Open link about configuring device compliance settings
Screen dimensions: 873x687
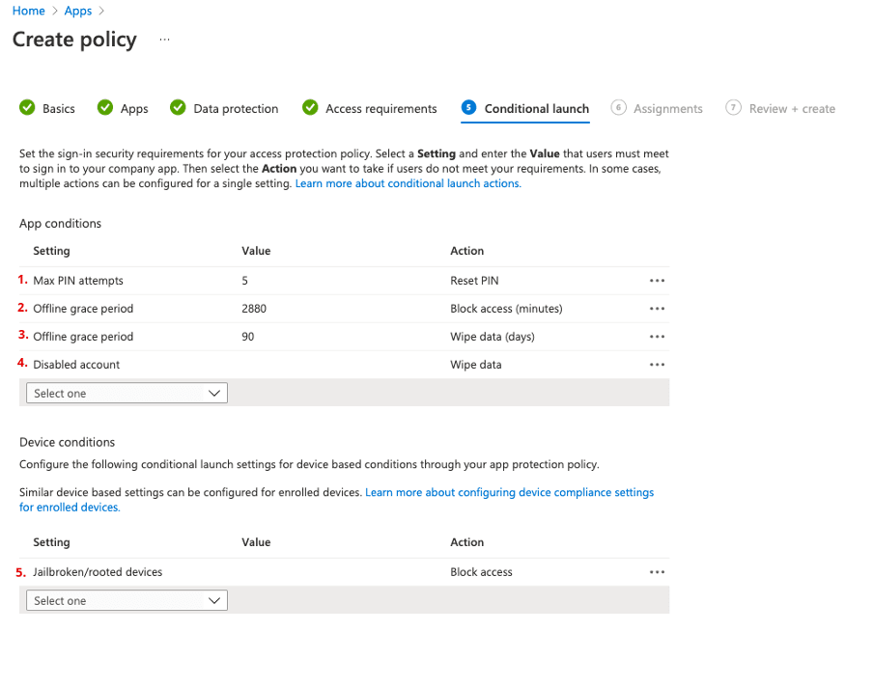(509, 492)
